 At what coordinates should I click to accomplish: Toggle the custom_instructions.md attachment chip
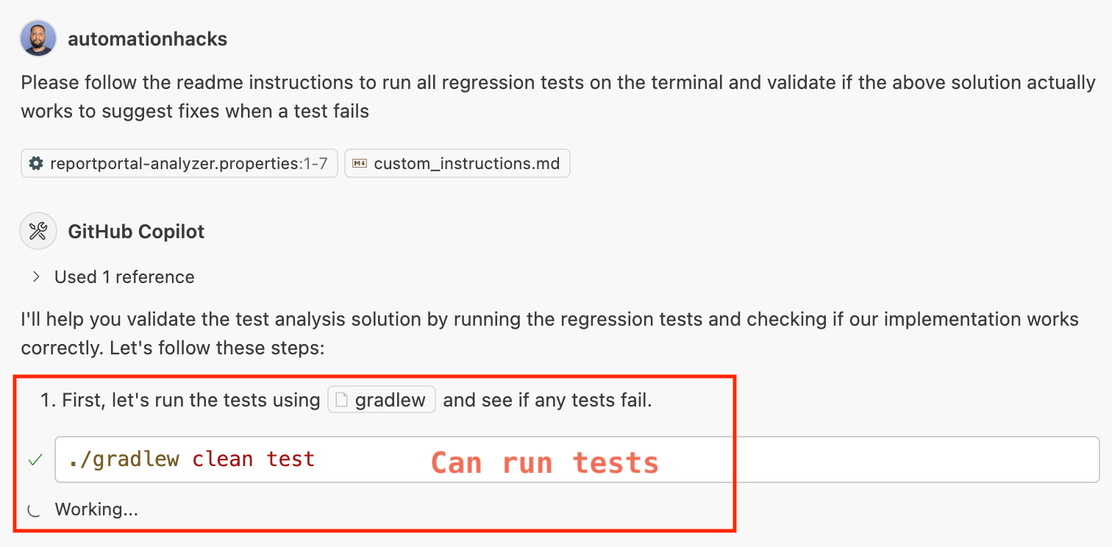(457, 163)
